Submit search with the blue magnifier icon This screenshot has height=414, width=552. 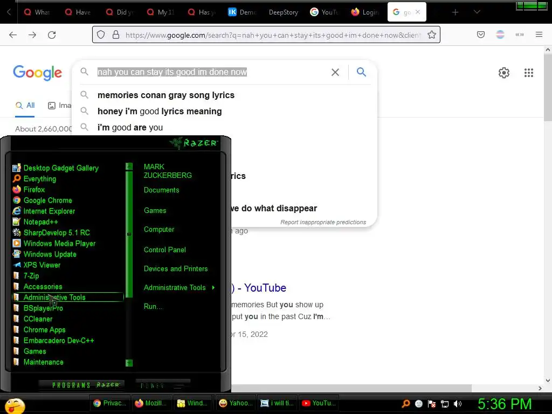pyautogui.click(x=361, y=72)
